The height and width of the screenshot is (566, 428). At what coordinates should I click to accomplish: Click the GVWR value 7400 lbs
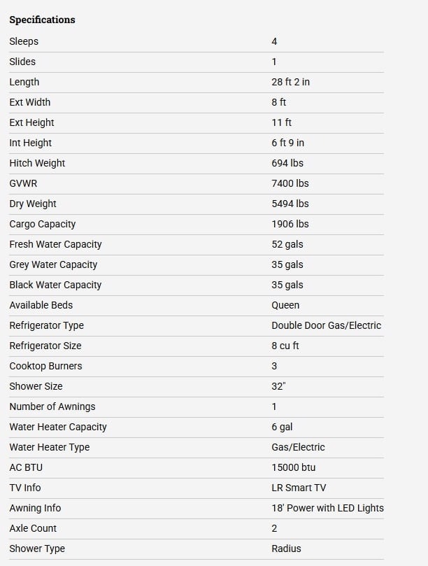click(x=290, y=183)
